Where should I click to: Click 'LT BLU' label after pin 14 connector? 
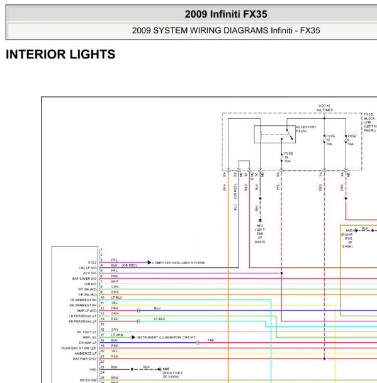point(159,319)
